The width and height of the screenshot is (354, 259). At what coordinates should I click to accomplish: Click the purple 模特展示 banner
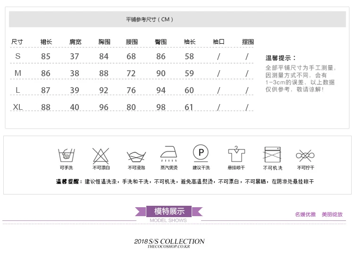coord(169,211)
